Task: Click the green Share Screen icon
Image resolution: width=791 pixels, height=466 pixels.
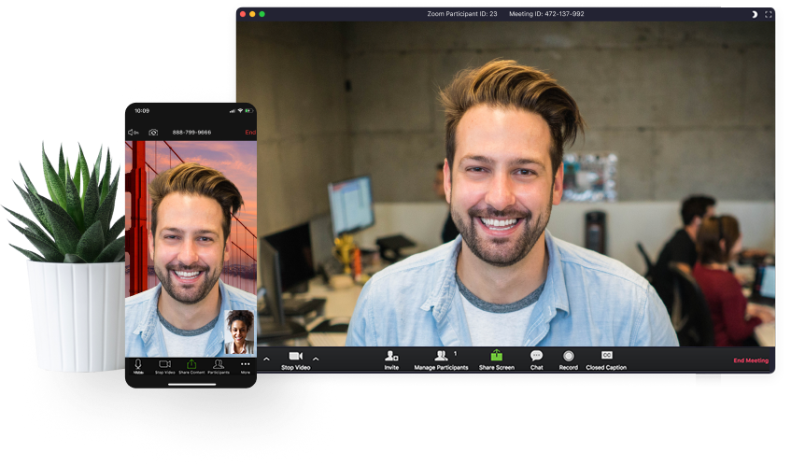Action: click(x=497, y=356)
